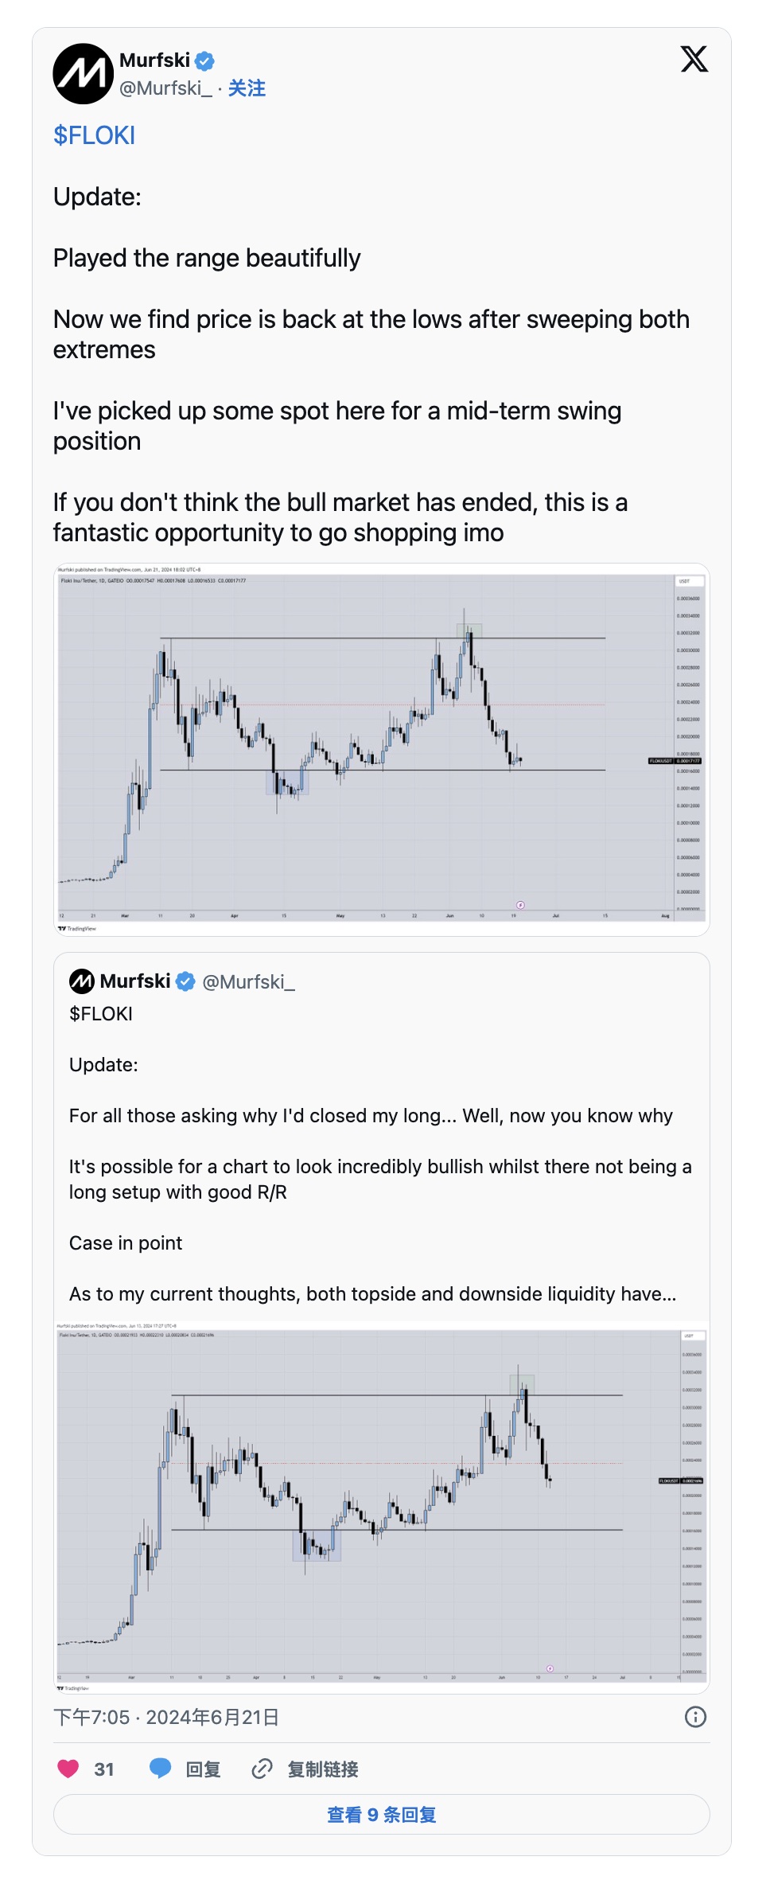Click the quoted tweet's small Murfski avatar
The width and height of the screenshot is (770, 1880).
pyautogui.click(x=81, y=981)
